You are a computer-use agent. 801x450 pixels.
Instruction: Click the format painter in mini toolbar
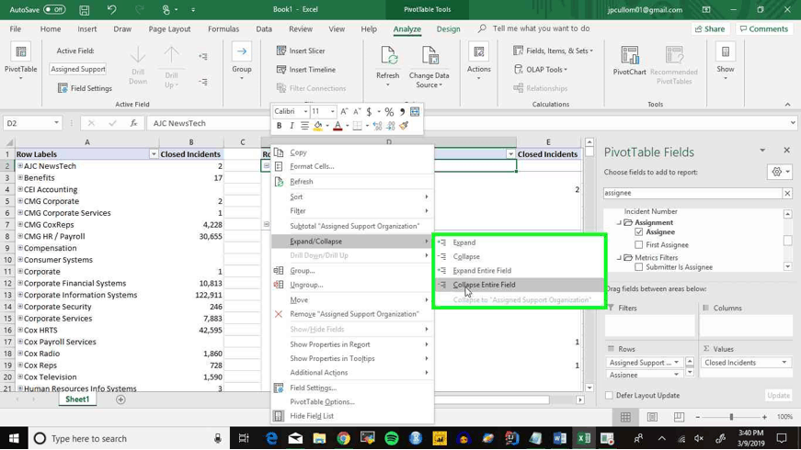pos(404,126)
